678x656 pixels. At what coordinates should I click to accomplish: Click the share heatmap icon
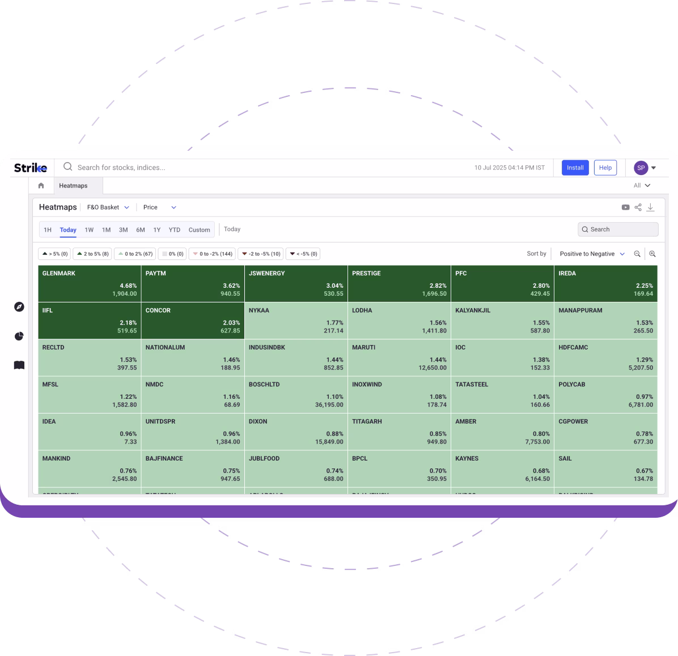click(x=638, y=207)
